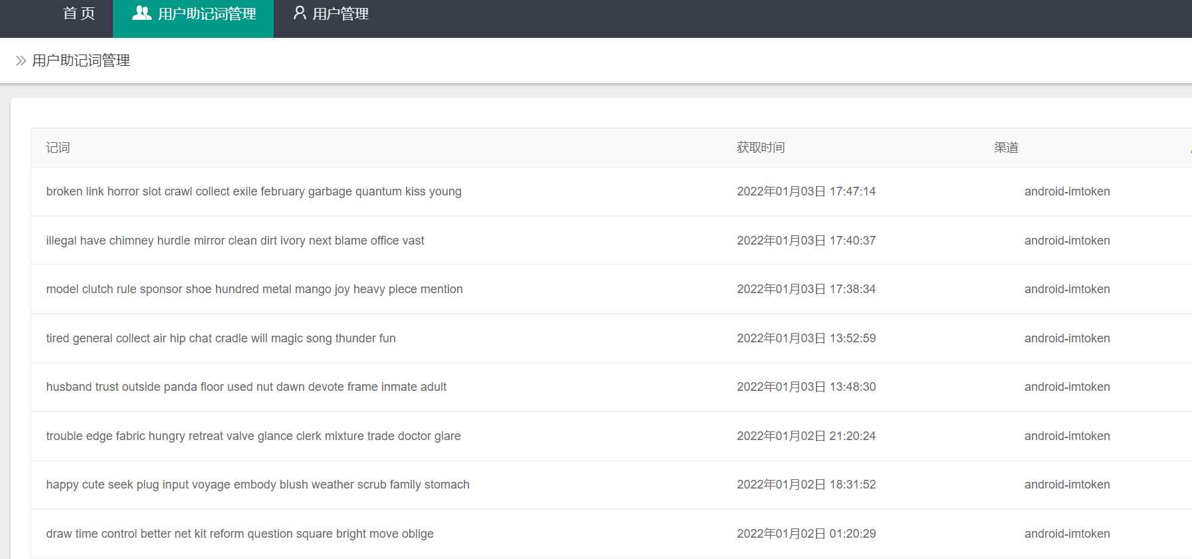This screenshot has width=1192, height=559.
Task: Click android-imtoken channel in the 01:20:29 row
Action: coord(1066,534)
